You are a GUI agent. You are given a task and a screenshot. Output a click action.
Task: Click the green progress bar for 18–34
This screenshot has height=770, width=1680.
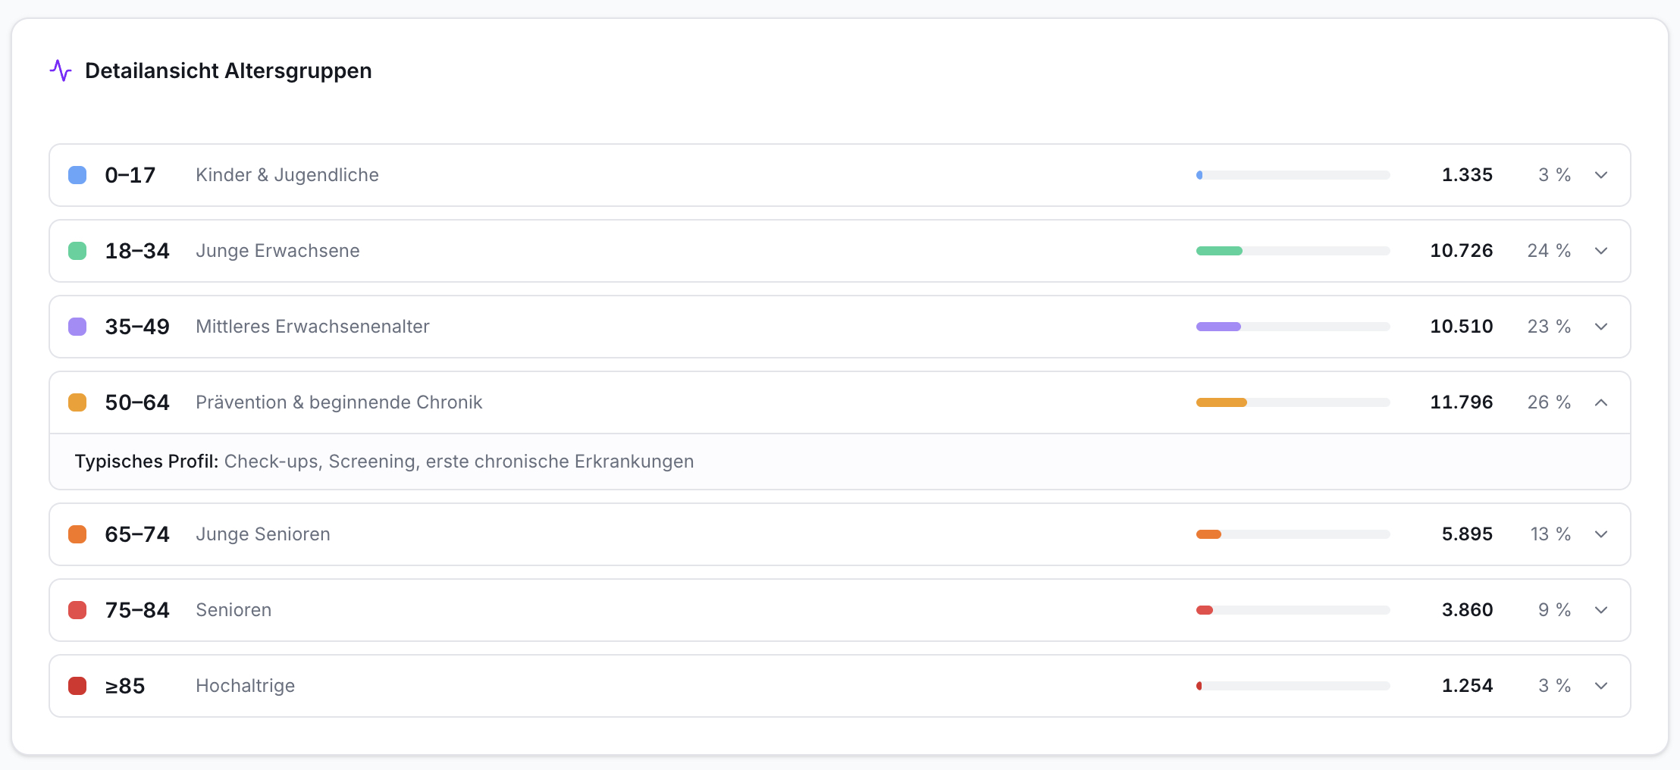click(x=1293, y=251)
